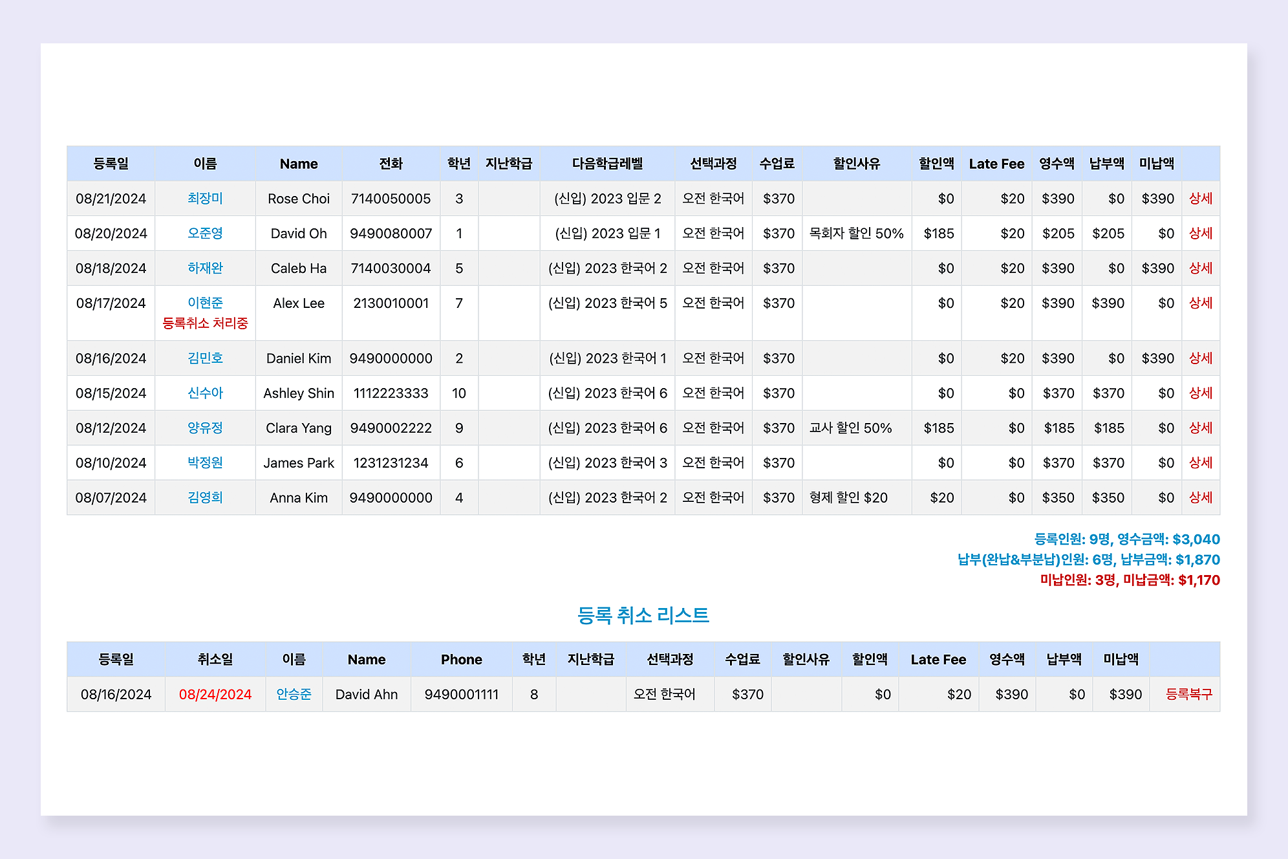Screen dimensions: 1288x859
Task: Click 상세 for Ashley Shin row
Action: 1200,393
